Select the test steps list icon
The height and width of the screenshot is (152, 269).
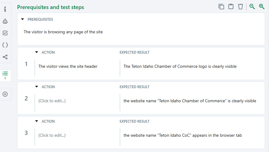pyautogui.click(x=5, y=75)
